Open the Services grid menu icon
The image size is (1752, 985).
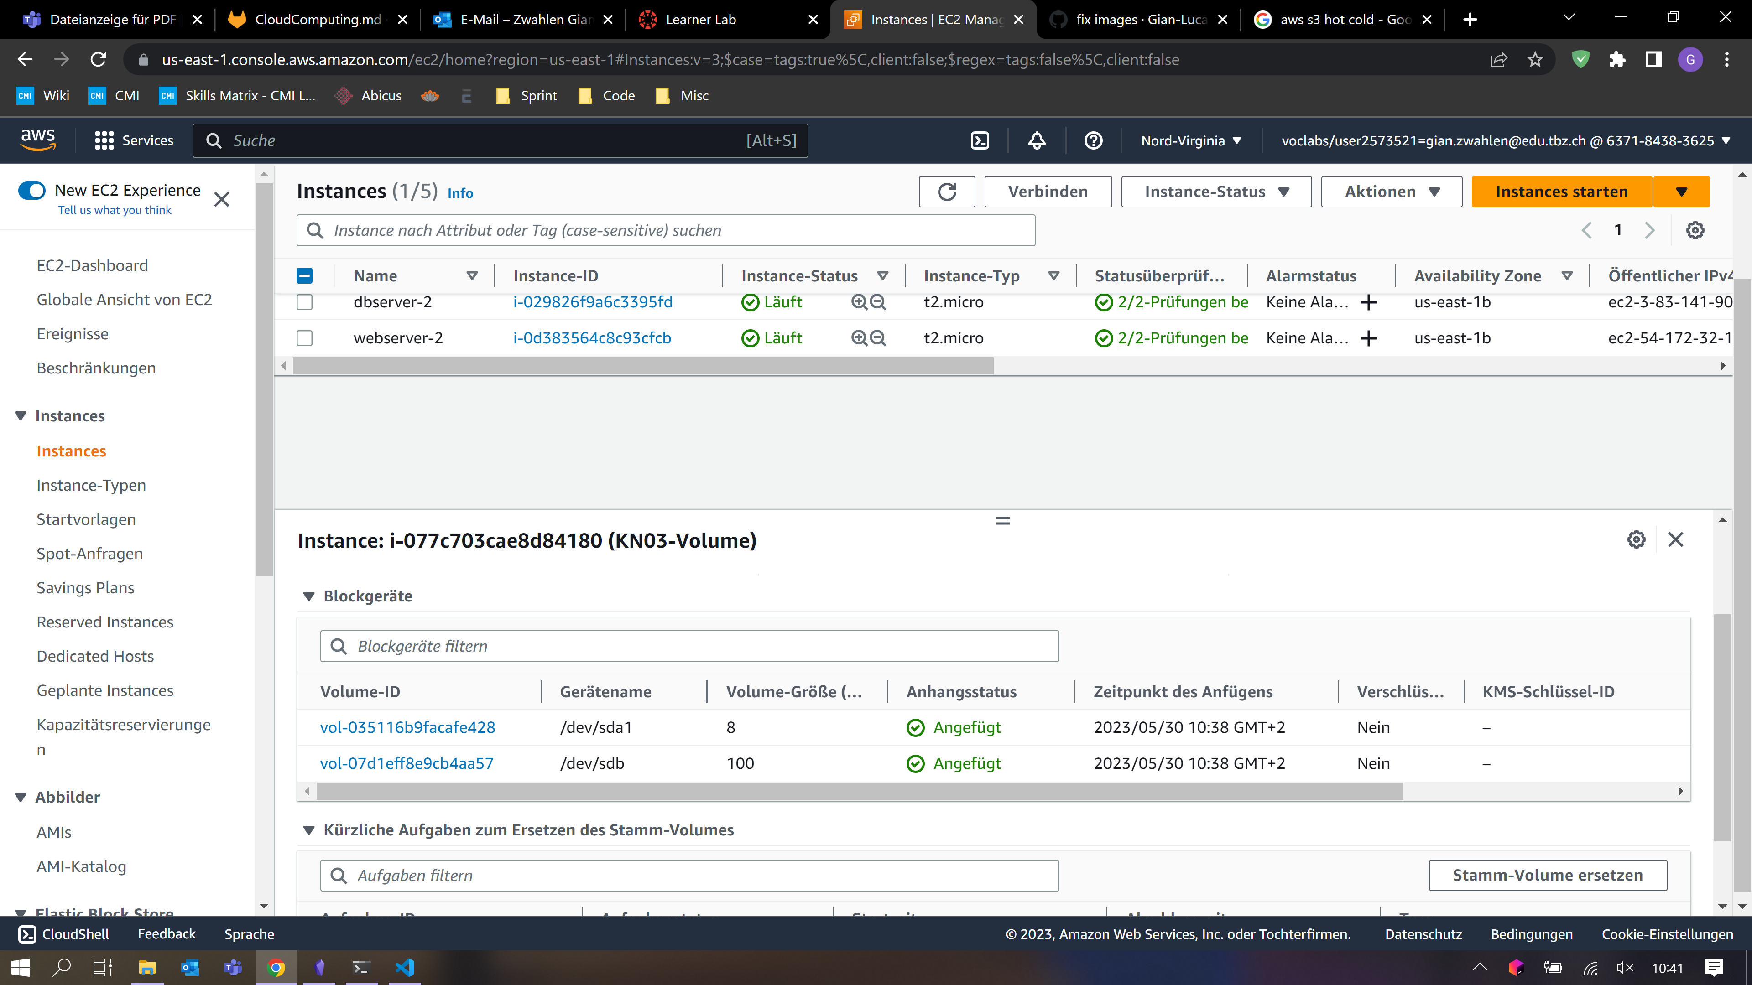pos(104,141)
